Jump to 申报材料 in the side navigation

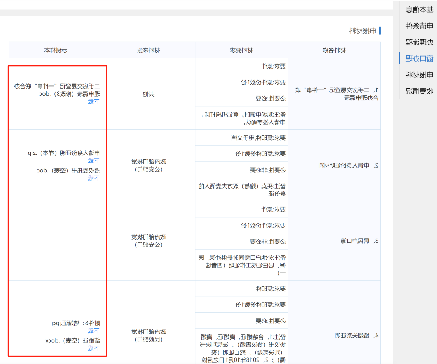click(x=419, y=75)
